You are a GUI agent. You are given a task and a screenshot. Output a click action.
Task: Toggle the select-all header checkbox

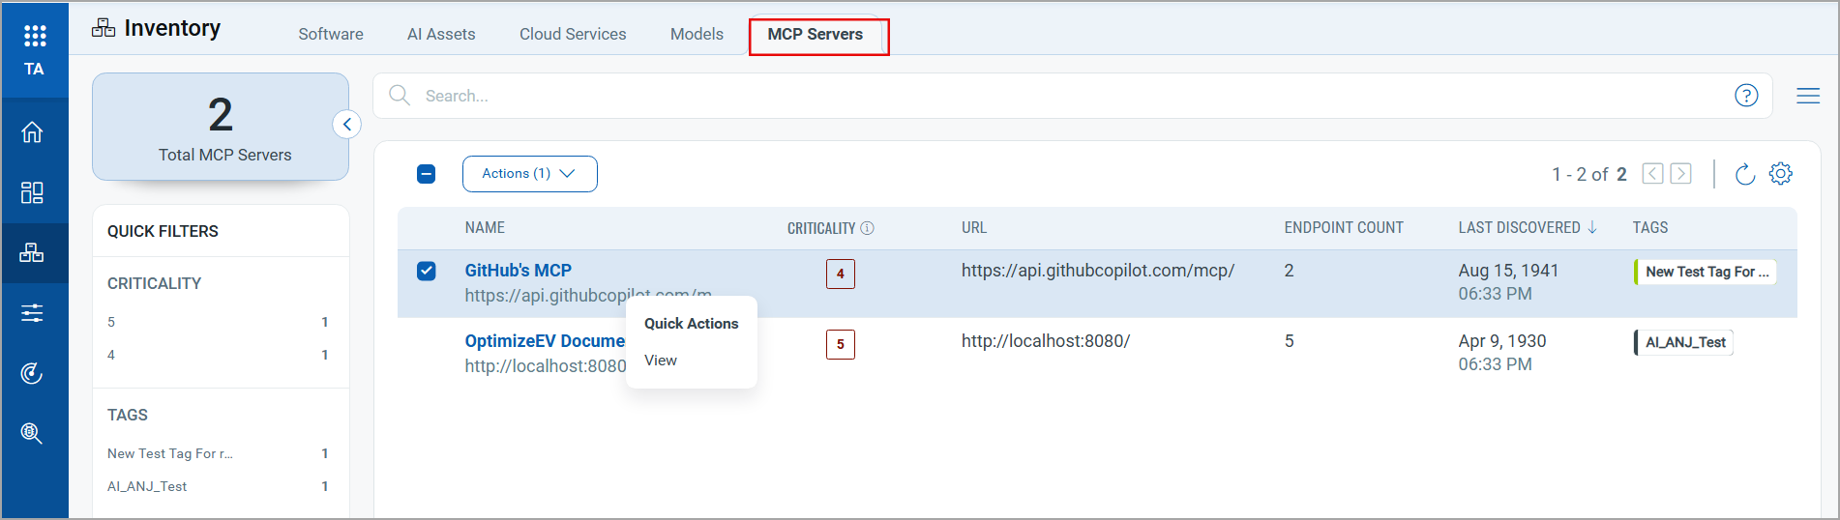[x=427, y=174]
